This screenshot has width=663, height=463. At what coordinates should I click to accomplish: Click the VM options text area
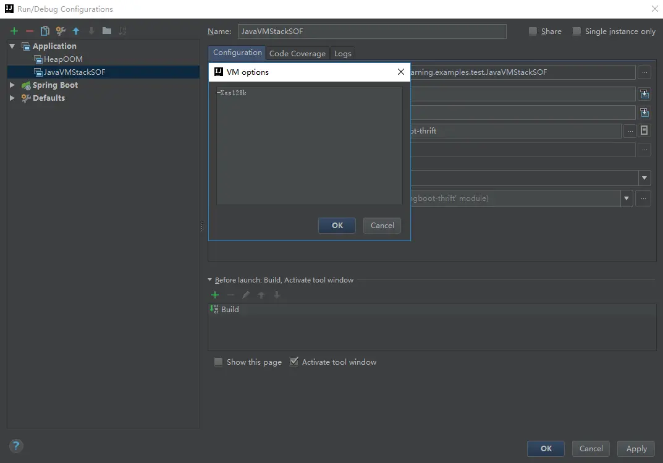(x=310, y=146)
